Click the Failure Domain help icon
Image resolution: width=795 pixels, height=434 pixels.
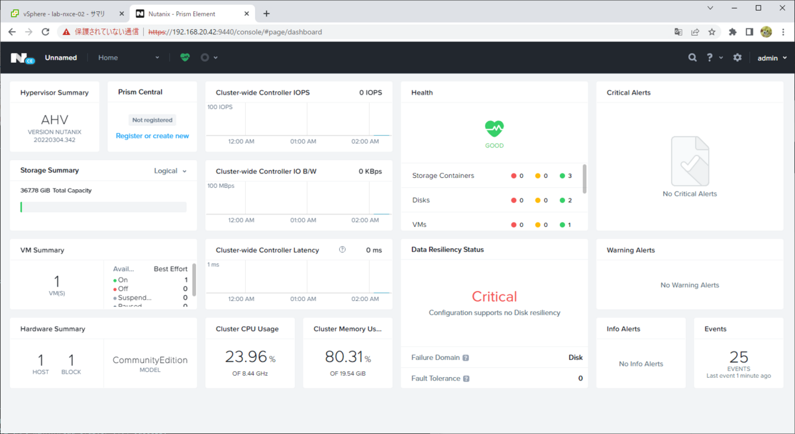pos(466,358)
